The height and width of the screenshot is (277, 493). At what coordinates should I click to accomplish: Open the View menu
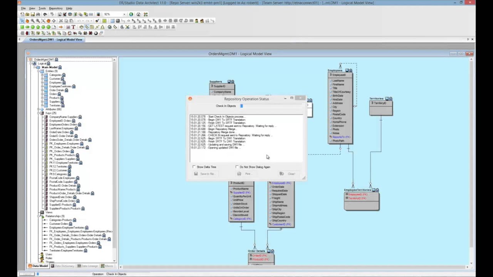32,8
